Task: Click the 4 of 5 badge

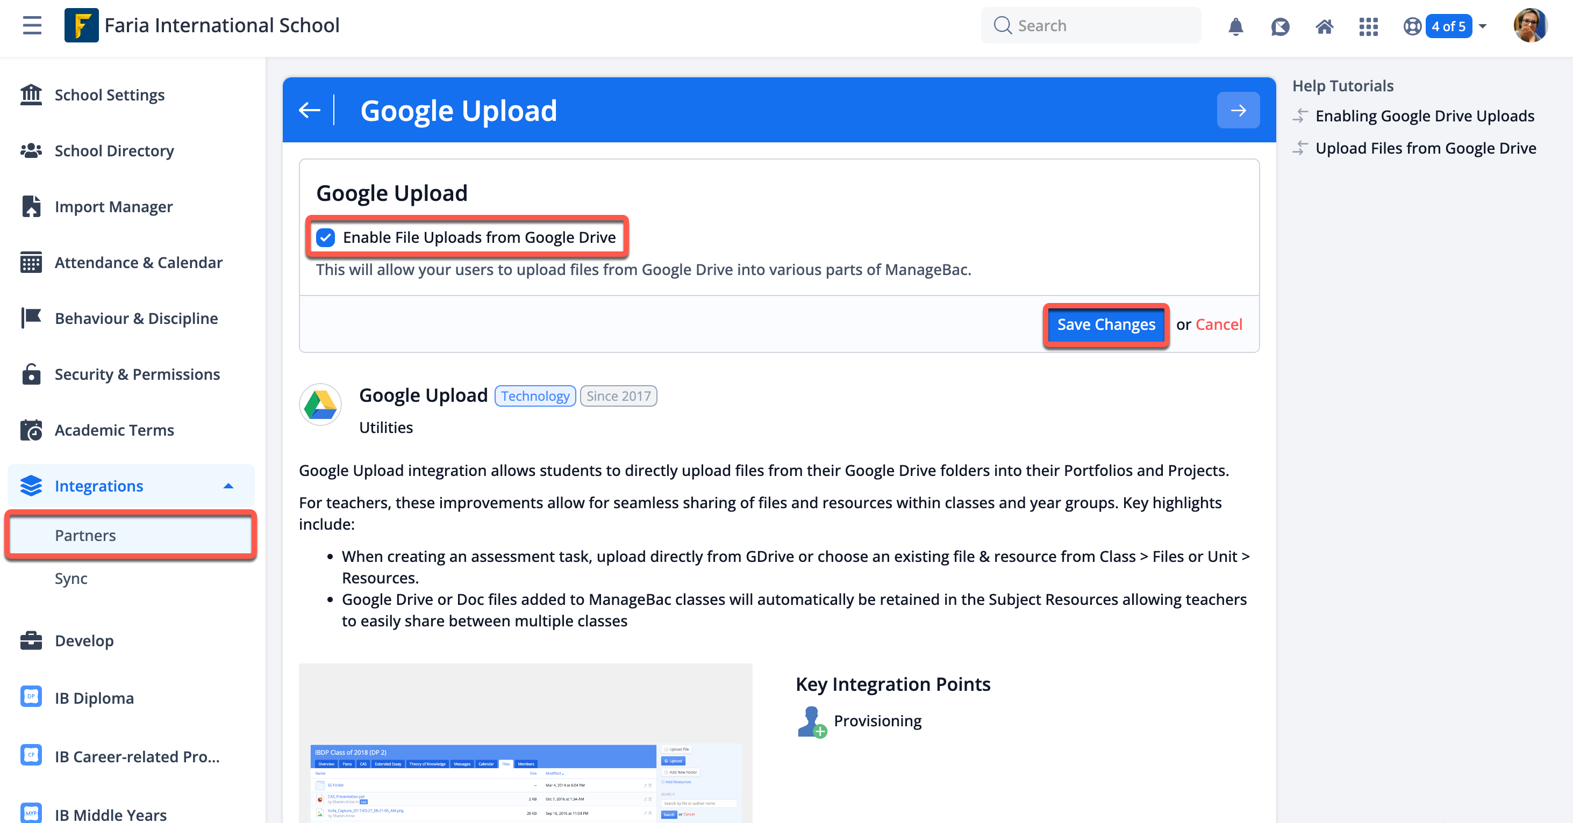Action: click(1448, 26)
